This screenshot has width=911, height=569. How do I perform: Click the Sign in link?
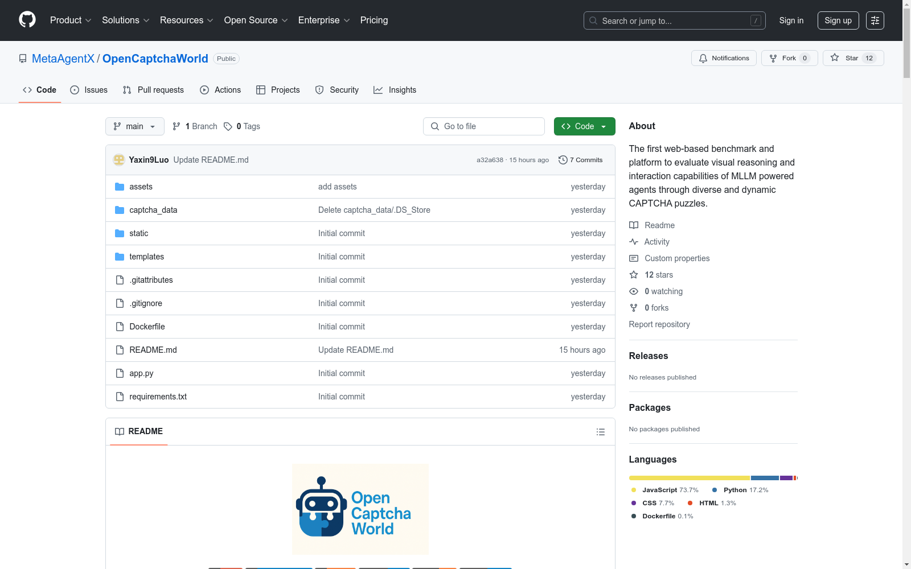coord(791,20)
